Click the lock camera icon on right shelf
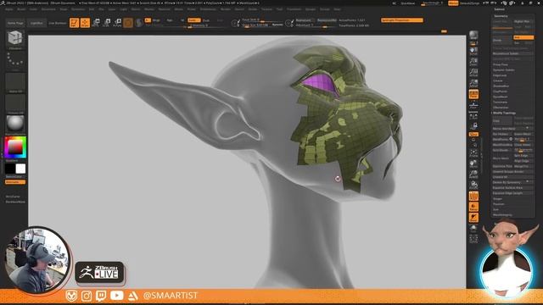Screen dimensions: 543x305 point(473,125)
